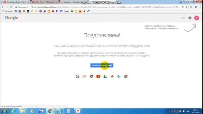Switch to Chrome in the taskbar
Image resolution: width=203 pixels, height=114 pixels.
50,111
